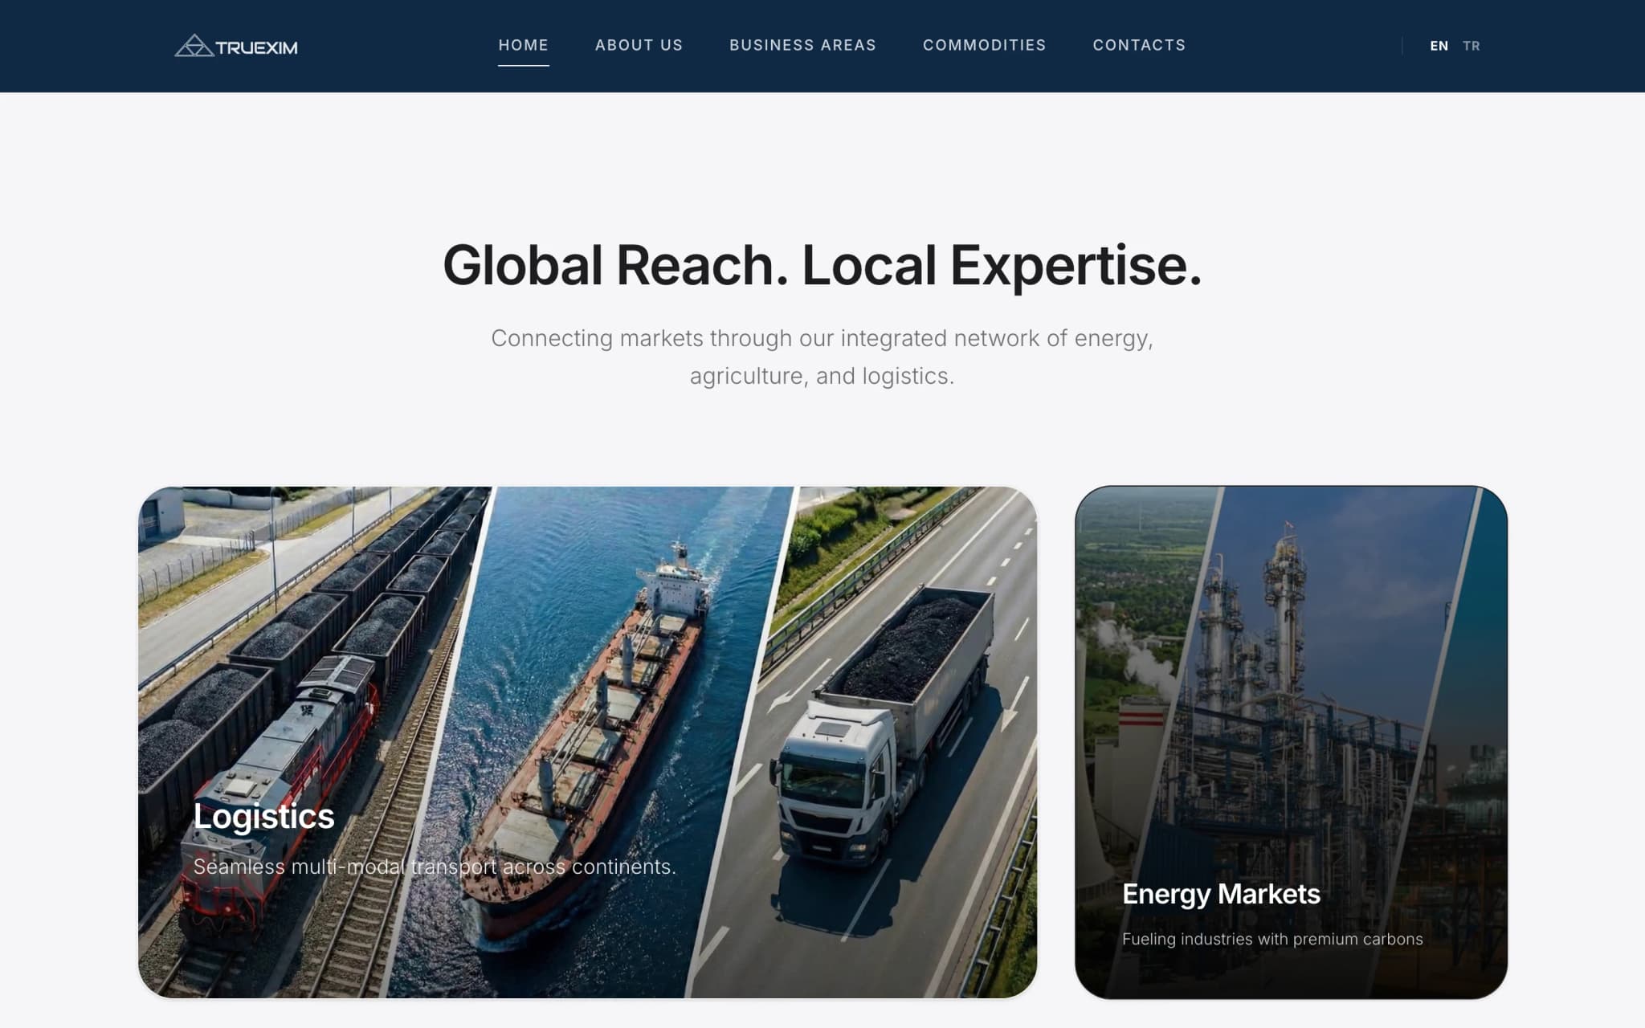Click 'Seamless multi-modal transport across continents.' text

pos(435,867)
